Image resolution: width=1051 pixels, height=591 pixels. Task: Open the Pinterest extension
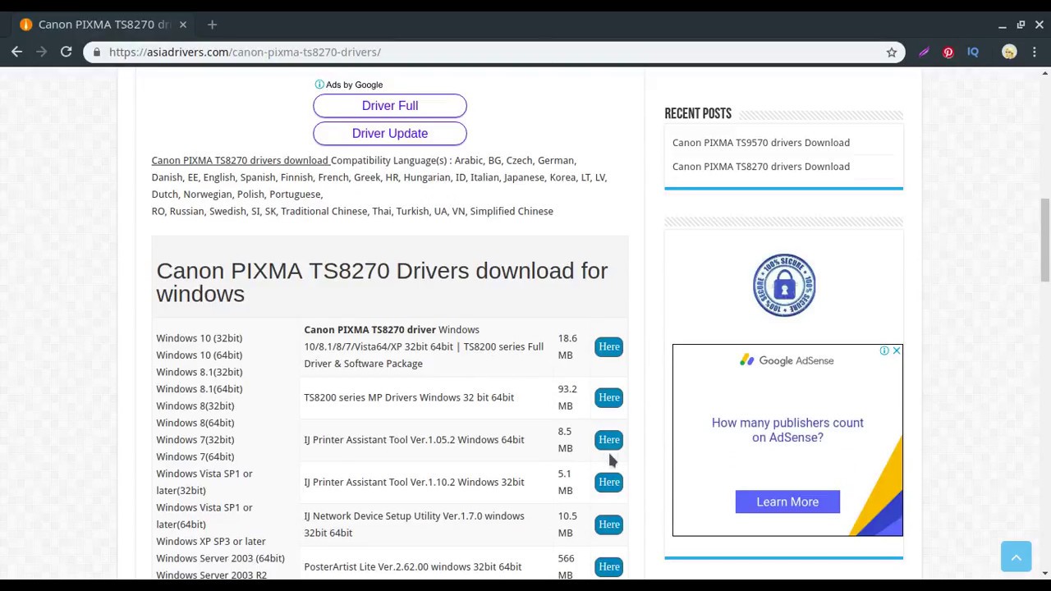(x=948, y=53)
